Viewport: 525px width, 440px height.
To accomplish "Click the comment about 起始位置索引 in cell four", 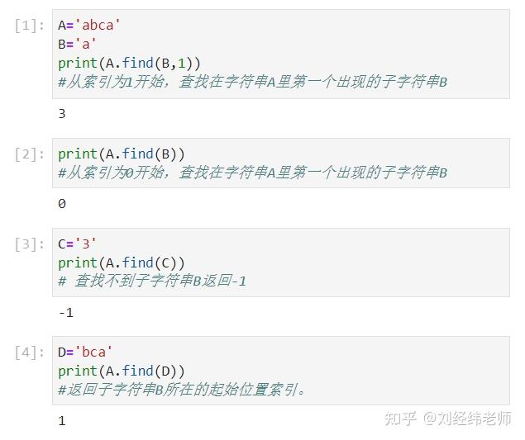I will point(181,390).
